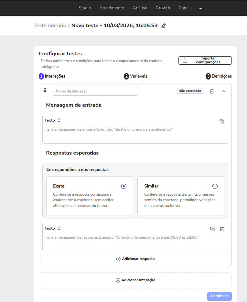The height and width of the screenshot is (302, 247).
Task: Click Adicionar resposta
Action: [135, 259]
